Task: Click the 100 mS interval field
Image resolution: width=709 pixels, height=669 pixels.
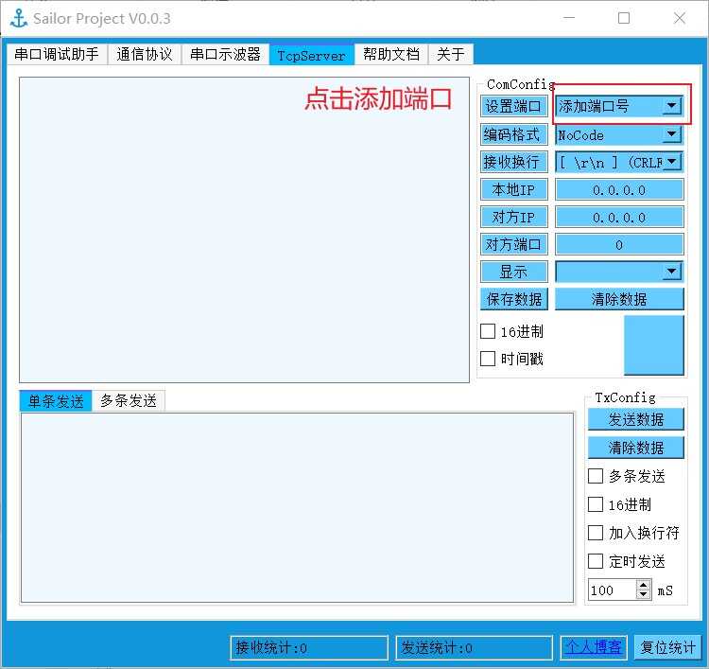Action: [613, 590]
